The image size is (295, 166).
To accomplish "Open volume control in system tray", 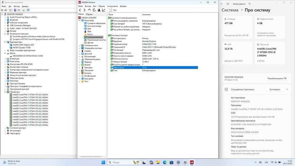I will (276, 162).
